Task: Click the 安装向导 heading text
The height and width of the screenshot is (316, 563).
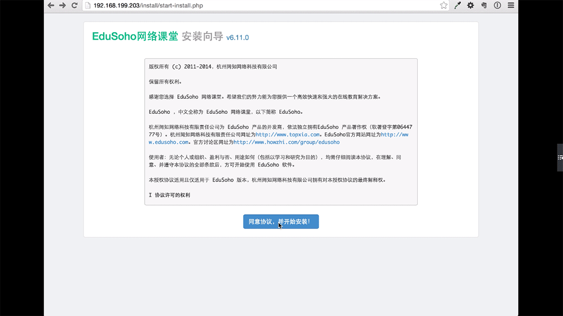Action: coord(203,36)
